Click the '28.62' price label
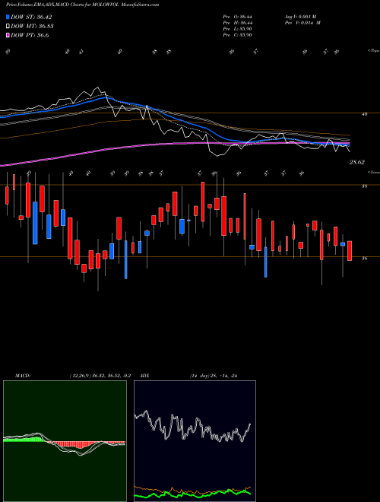 click(356, 162)
